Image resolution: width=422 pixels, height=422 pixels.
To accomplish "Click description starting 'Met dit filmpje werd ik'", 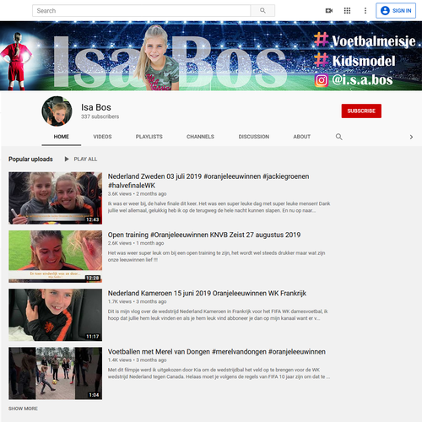I will click(219, 373).
